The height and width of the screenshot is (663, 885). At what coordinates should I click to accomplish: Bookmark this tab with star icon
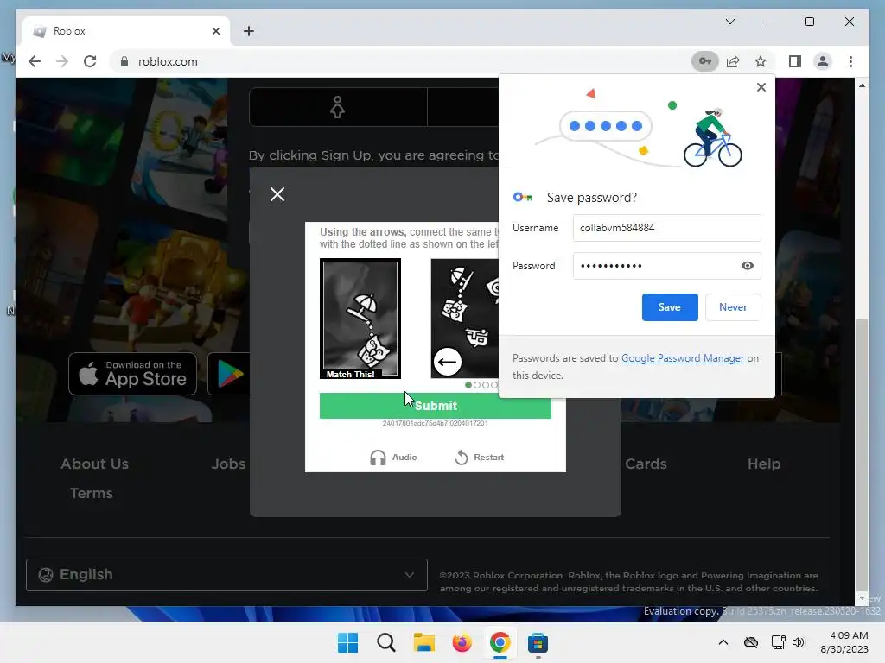pyautogui.click(x=761, y=61)
